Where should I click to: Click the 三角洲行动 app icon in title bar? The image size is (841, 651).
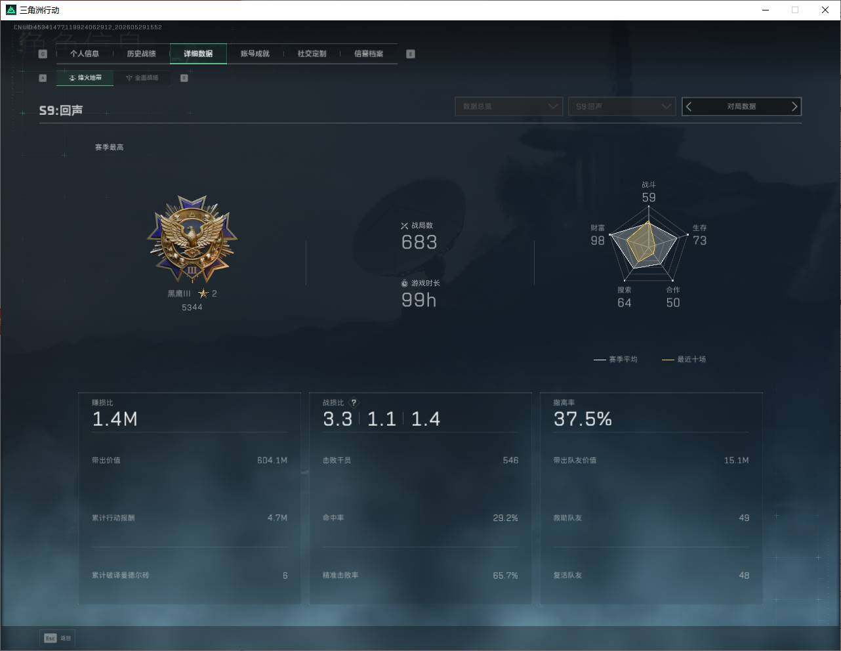point(10,10)
